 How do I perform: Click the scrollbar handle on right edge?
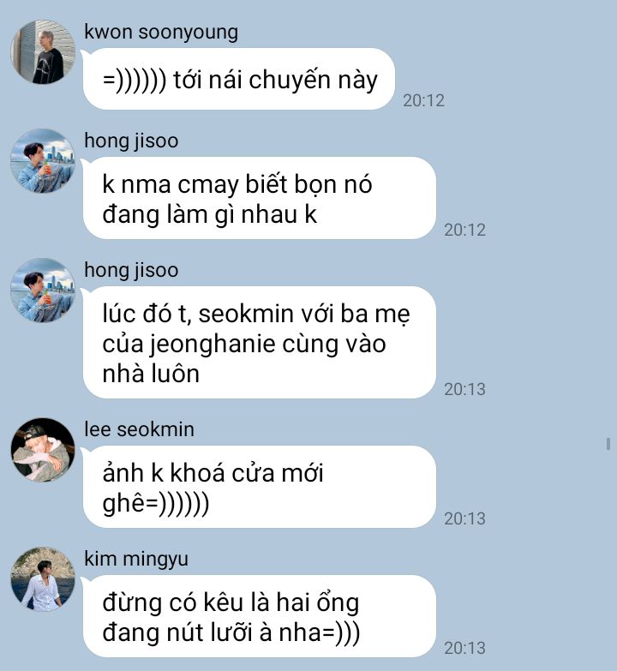pyautogui.click(x=608, y=444)
